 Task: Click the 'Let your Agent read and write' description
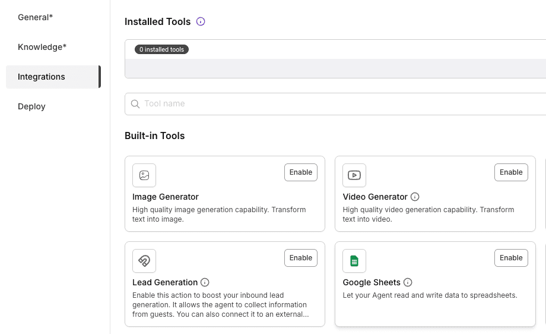pos(430,295)
